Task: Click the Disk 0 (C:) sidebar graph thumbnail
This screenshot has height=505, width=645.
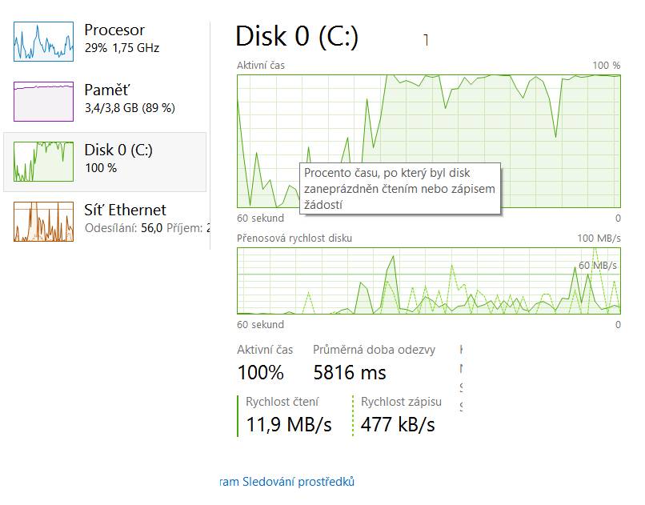Action: [43, 162]
